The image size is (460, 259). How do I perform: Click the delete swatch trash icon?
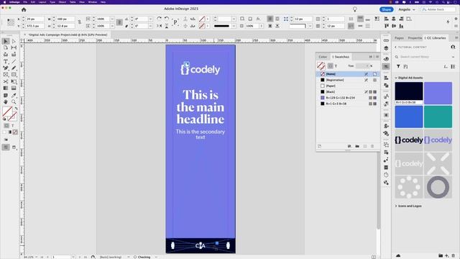pos(372,146)
